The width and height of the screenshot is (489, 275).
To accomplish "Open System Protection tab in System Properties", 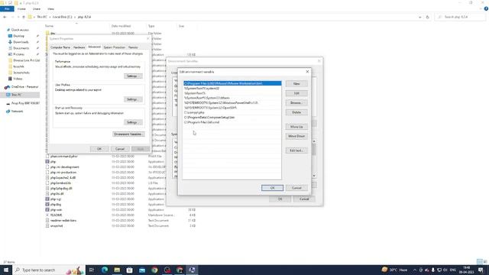I will pos(115,47).
